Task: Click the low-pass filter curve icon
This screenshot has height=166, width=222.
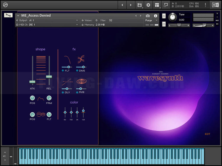Action: (x=67, y=60)
